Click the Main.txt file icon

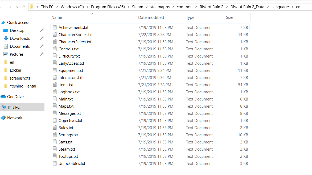(x=55, y=99)
